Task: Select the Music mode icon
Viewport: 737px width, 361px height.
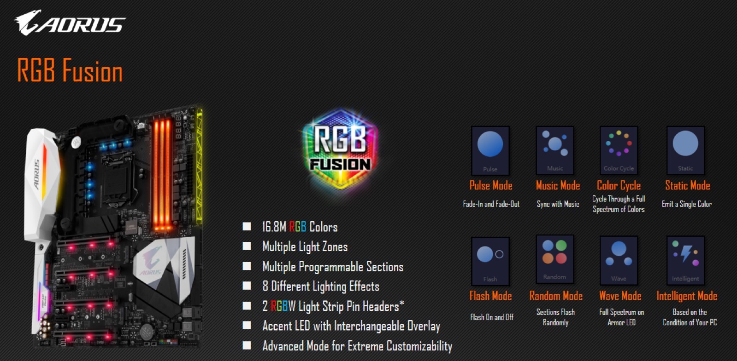Action: pos(555,150)
